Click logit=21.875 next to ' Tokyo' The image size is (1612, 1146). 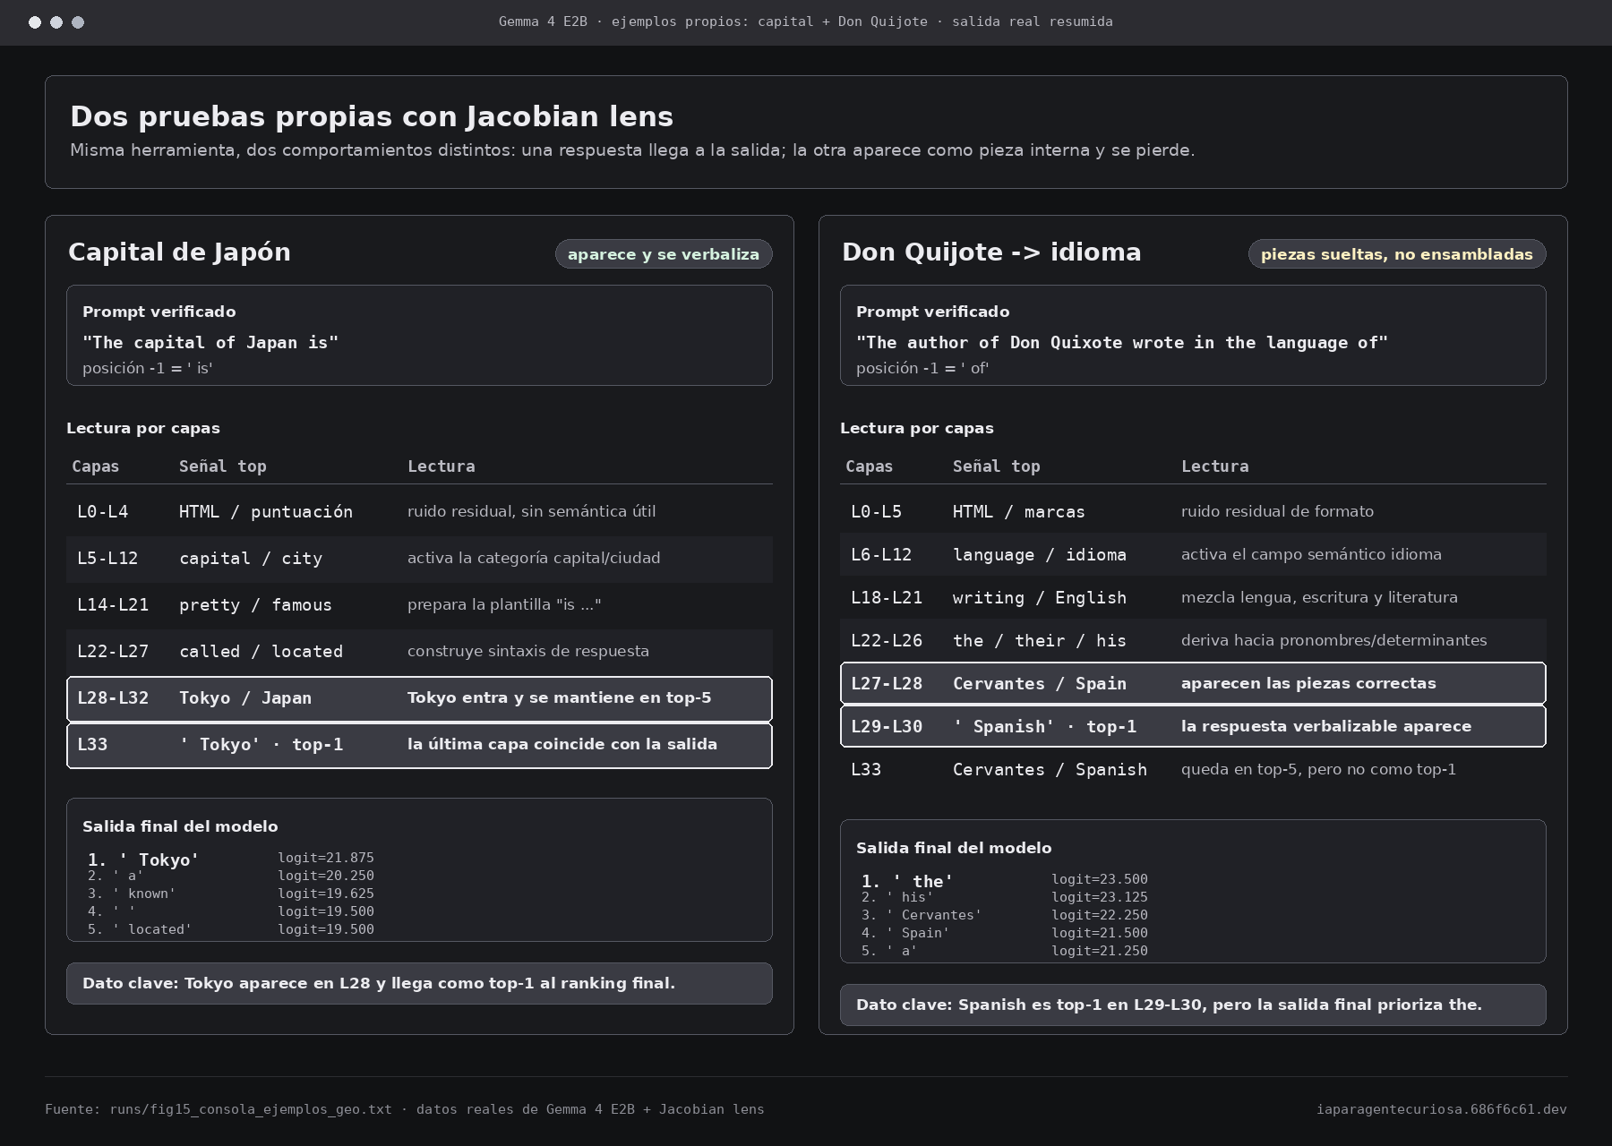click(x=326, y=858)
